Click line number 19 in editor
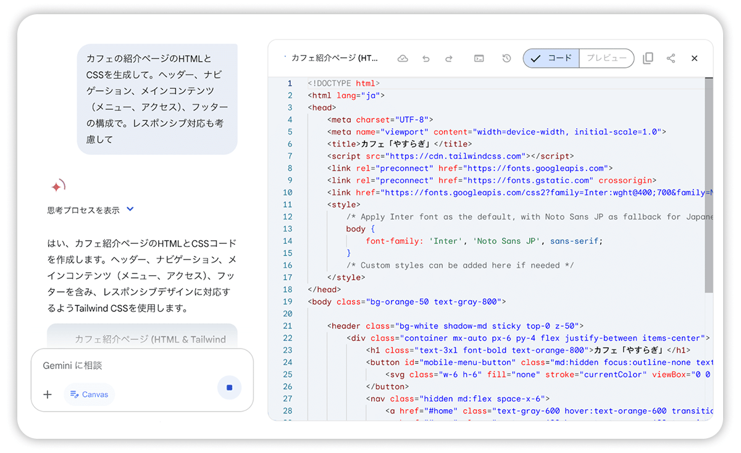Image resolution: width=741 pixels, height=453 pixels. point(287,302)
